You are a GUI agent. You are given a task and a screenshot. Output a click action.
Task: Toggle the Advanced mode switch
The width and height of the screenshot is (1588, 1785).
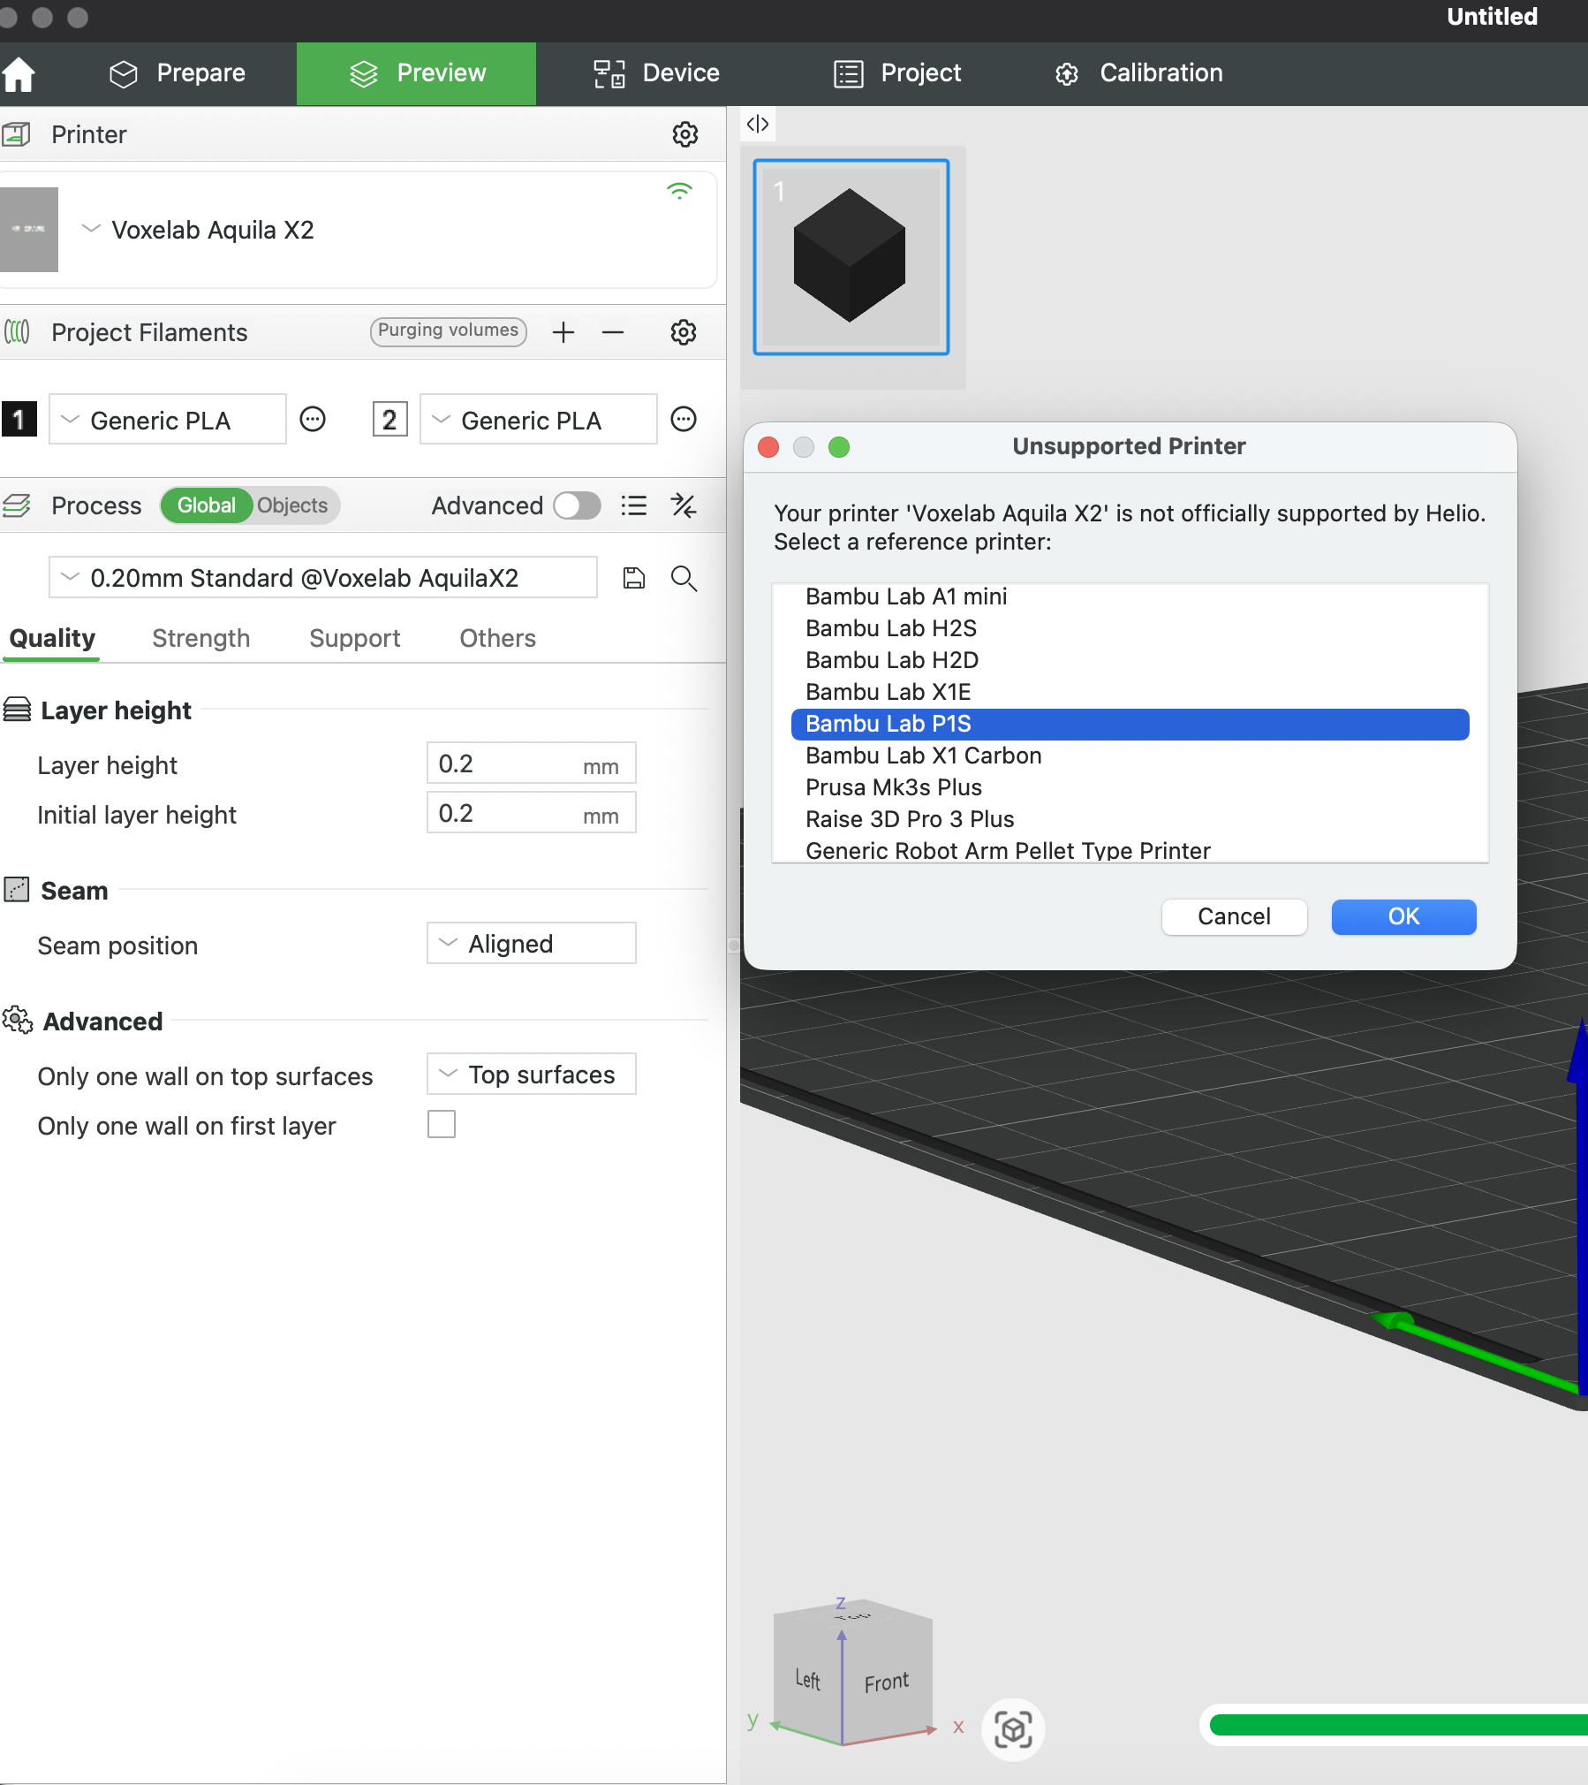[577, 505]
